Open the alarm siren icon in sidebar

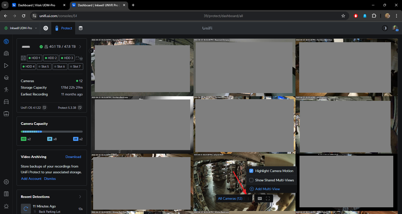[x=6, y=206]
